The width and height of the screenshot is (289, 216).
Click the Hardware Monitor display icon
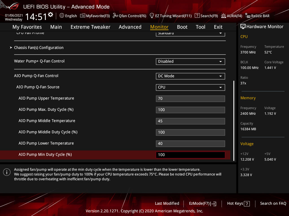click(x=243, y=27)
